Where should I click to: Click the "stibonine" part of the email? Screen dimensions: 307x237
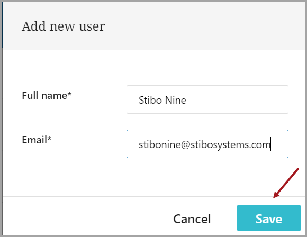pyautogui.click(x=159, y=145)
